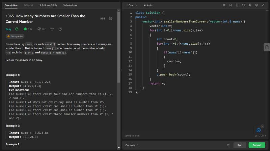Click the Run button
Screen dimensions: 270x151
(240, 145)
